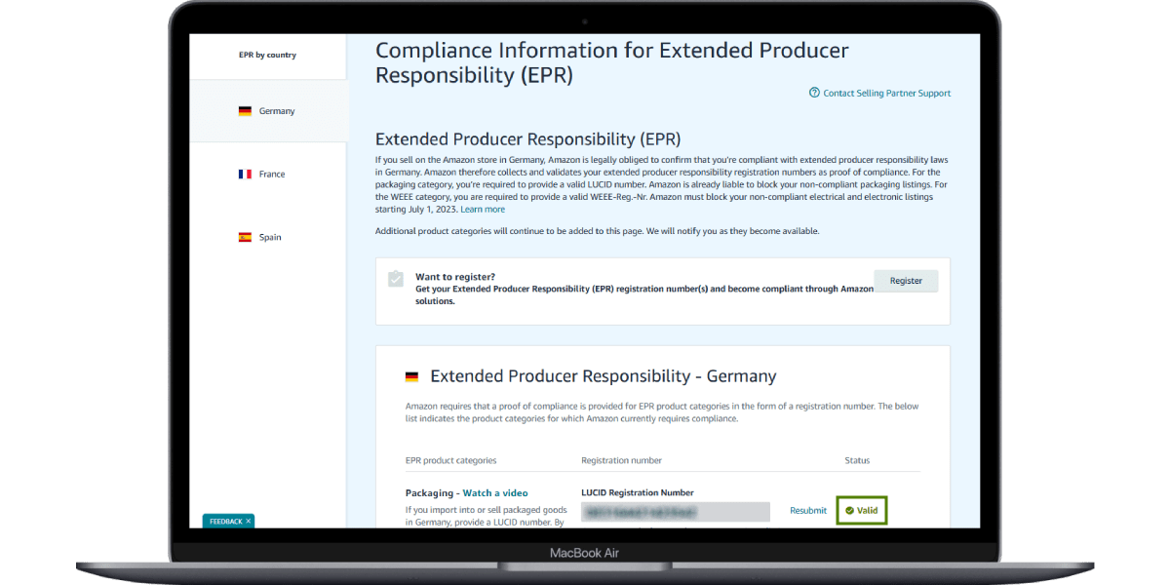Click the Spain flag icon
Screen dimensions: 1170x585
tap(245, 237)
